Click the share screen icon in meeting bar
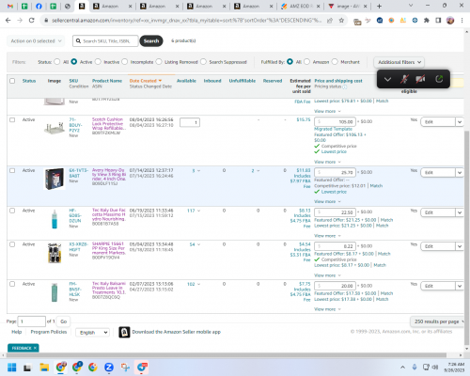The height and width of the screenshot is (376, 470). point(439,79)
